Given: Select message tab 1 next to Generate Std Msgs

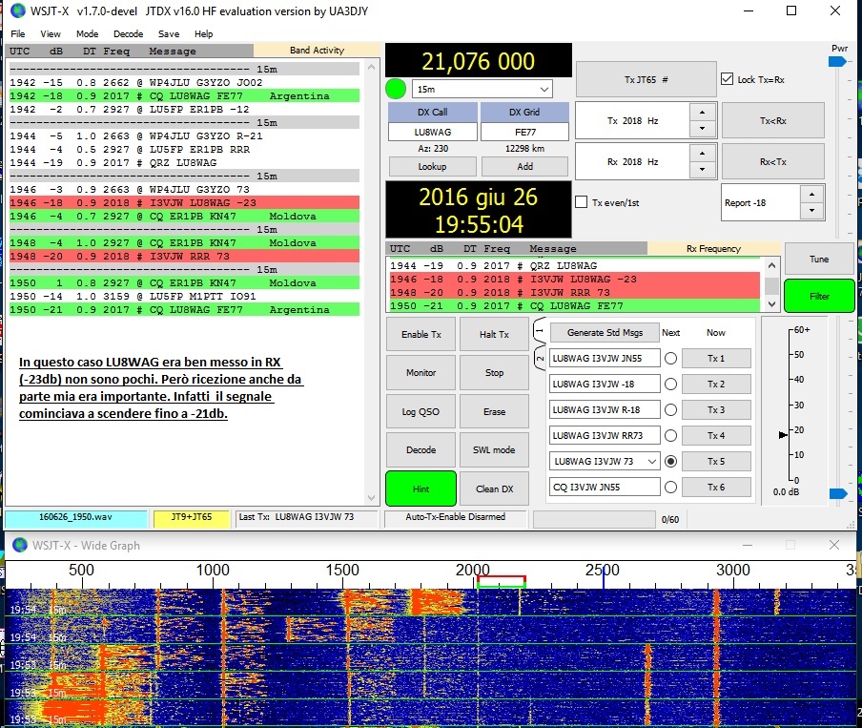Looking at the screenshot, I should pyautogui.click(x=540, y=331).
